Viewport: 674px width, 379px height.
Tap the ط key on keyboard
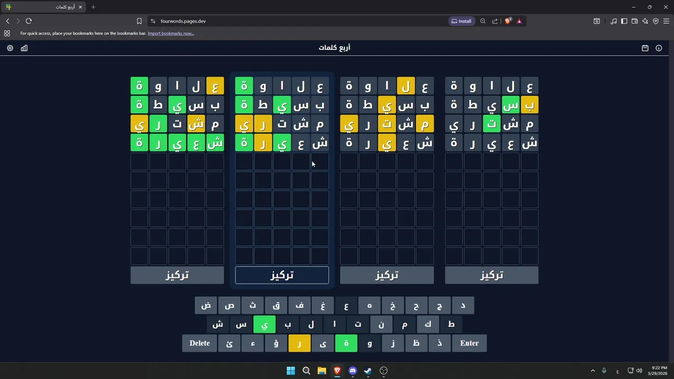(x=451, y=324)
